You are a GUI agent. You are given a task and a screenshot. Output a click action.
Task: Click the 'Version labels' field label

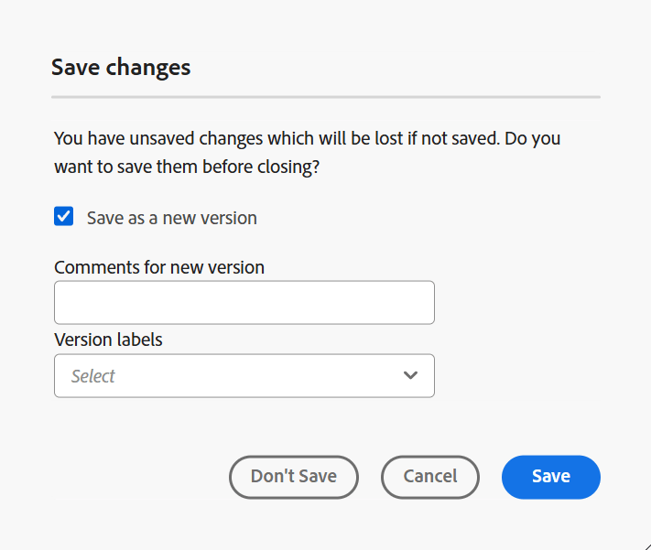pos(108,340)
